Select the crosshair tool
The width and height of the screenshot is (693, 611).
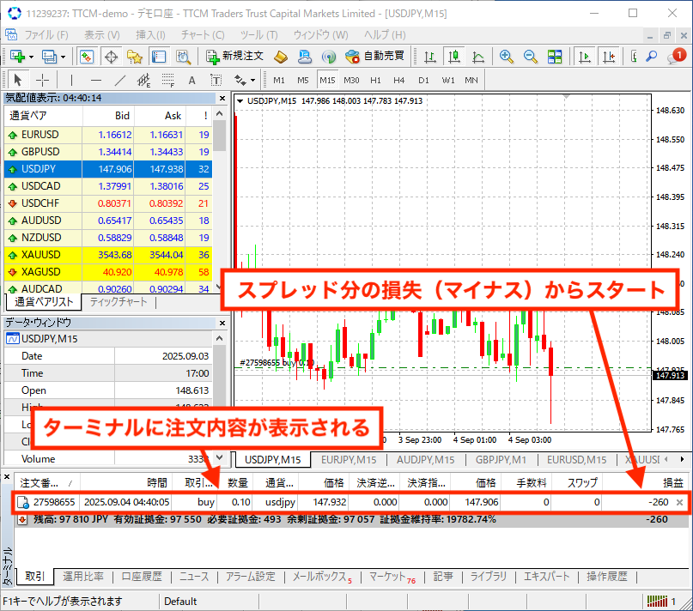tap(42, 80)
